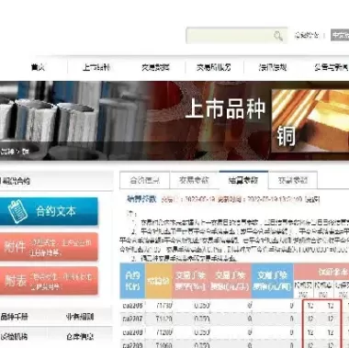Select the first tab left of 交易参数
The height and width of the screenshot is (348, 349).
coord(144,180)
